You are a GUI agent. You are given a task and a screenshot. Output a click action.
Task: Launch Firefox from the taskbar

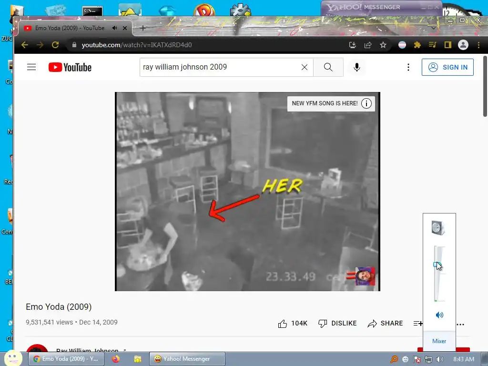pyautogui.click(x=116, y=359)
